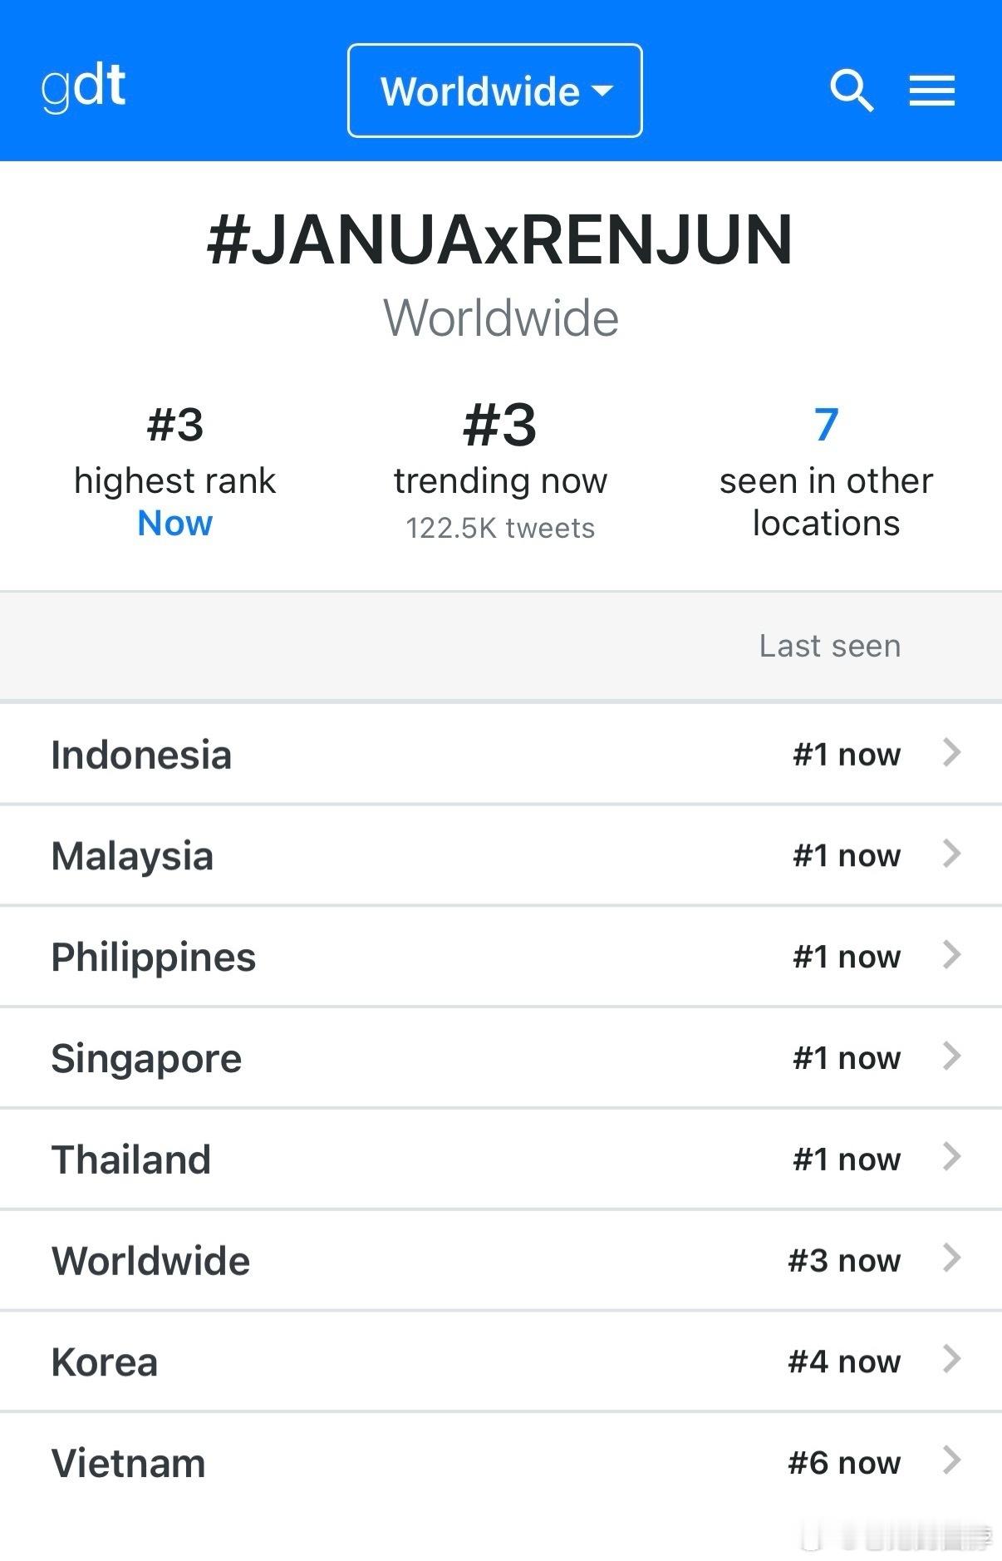Image resolution: width=1002 pixels, height=1561 pixels.
Task: Select Korea in the location list
Action: pyautogui.click(x=501, y=1361)
